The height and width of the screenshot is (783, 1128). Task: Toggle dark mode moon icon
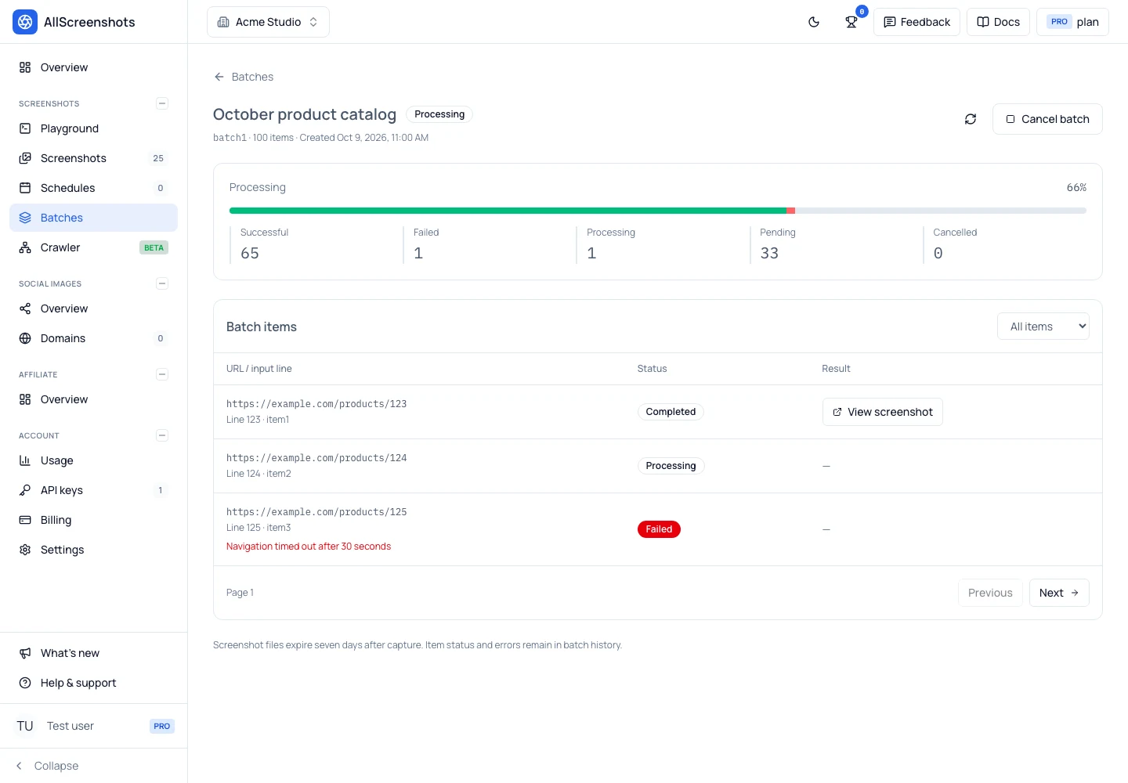coord(814,22)
